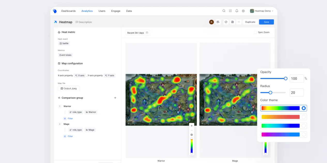This screenshot has height=163, width=327.
Task: Select the yellow-to-red color theme radio
Action: (304, 117)
